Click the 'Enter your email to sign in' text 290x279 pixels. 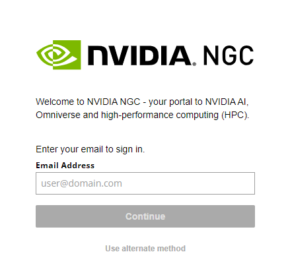[x=91, y=150]
